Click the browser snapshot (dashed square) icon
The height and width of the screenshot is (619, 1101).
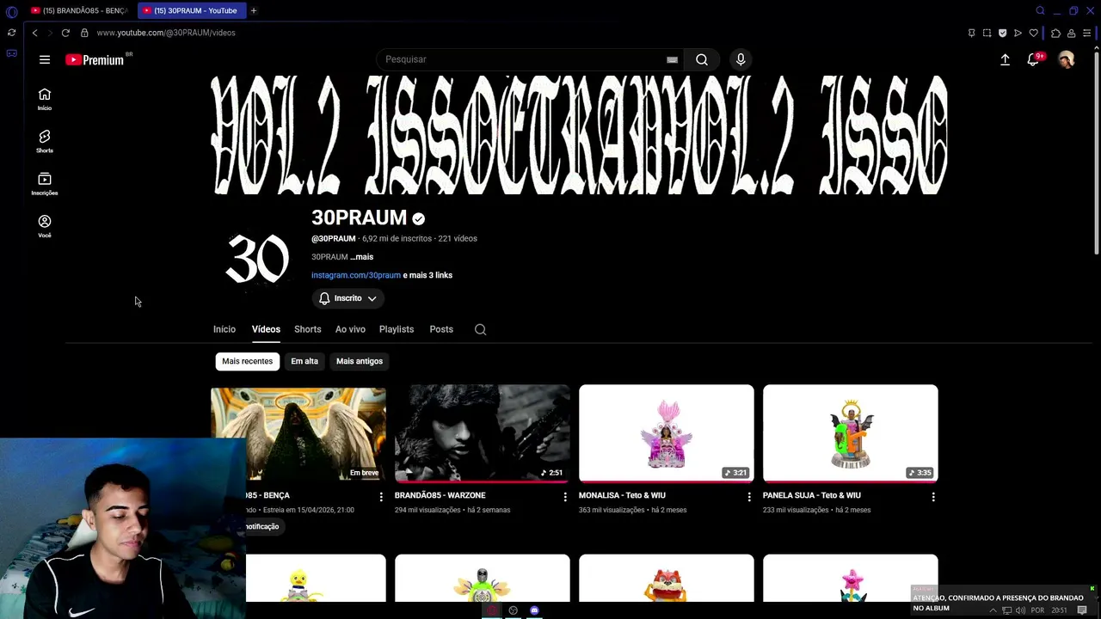987,34
